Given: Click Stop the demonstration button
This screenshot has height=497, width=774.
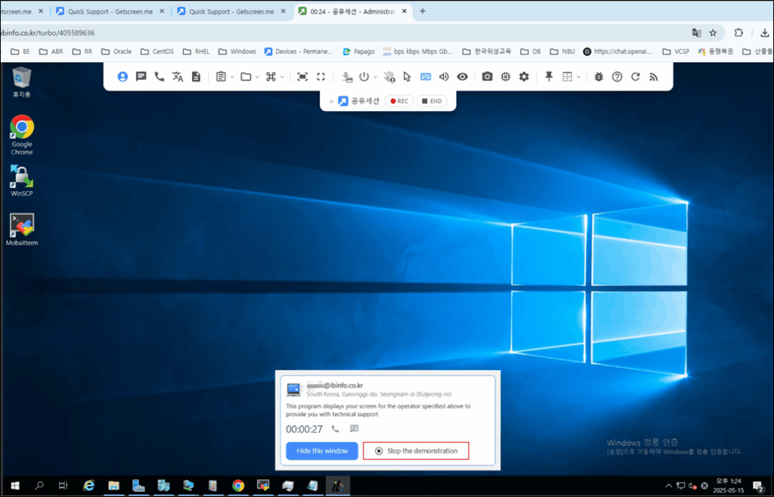Looking at the screenshot, I should point(416,451).
